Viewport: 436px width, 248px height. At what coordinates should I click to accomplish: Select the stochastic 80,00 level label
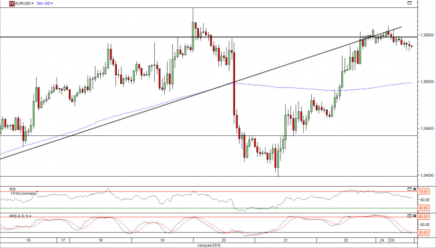424,217
